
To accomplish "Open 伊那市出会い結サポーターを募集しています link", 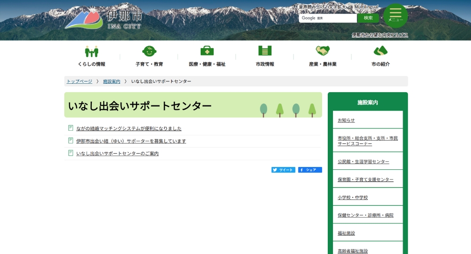I will pyautogui.click(x=131, y=141).
